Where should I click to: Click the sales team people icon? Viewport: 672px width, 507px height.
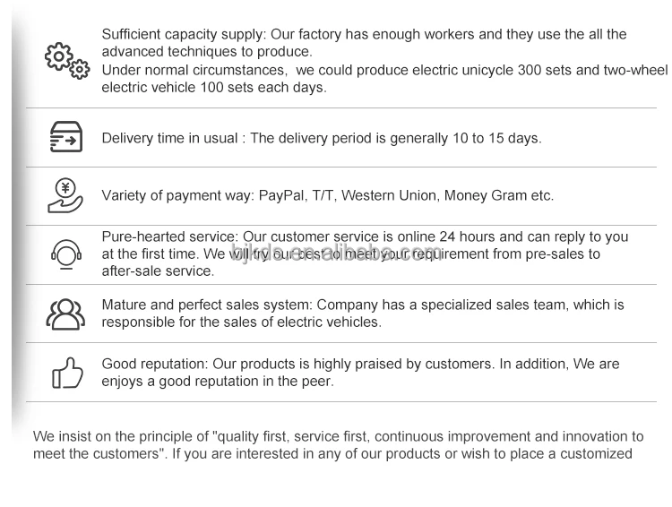(65, 314)
